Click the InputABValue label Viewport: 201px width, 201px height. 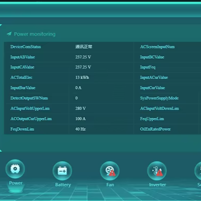[x=23, y=57]
